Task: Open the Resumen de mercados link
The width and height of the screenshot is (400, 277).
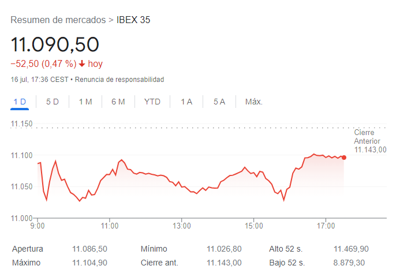Action: (x=58, y=20)
